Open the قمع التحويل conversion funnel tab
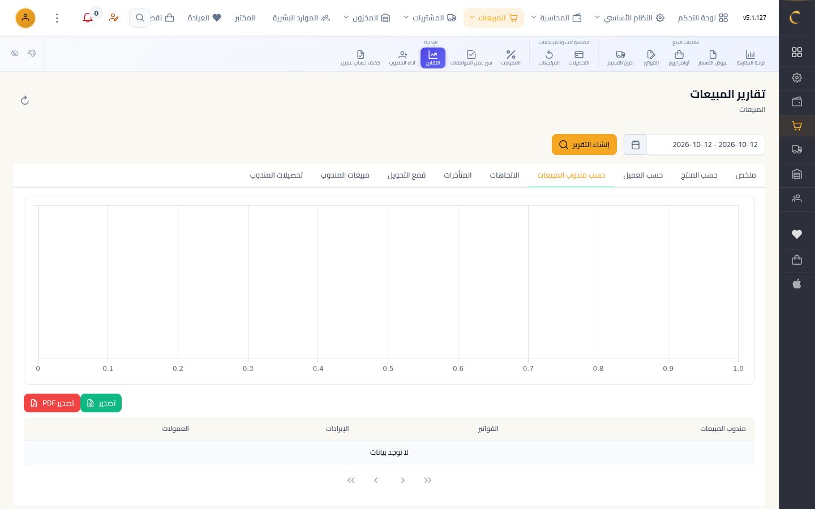Screen dimensions: 815x509 pos(407,175)
